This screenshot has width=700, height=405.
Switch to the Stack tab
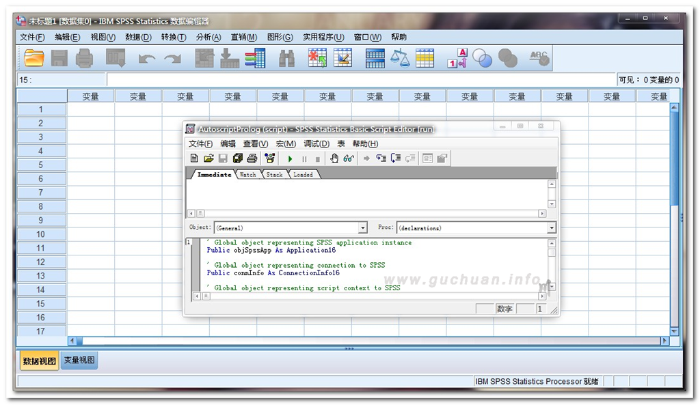click(x=274, y=175)
